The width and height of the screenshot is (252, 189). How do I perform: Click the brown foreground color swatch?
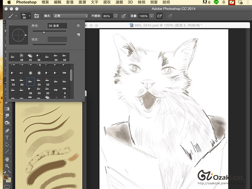[x=5, y=177]
